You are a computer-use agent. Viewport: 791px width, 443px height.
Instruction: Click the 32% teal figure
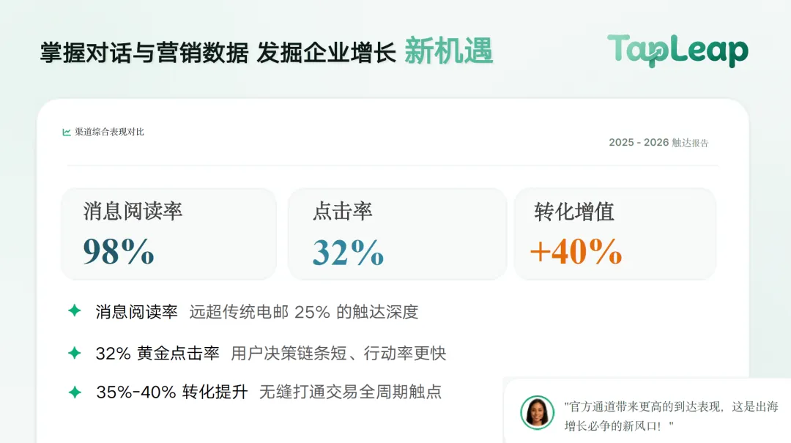click(348, 252)
